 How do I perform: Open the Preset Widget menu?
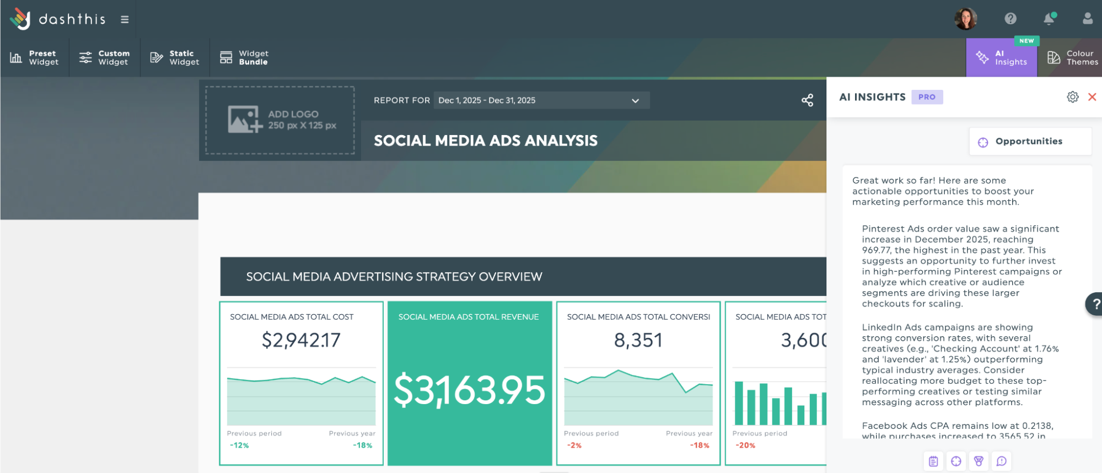[x=34, y=57]
